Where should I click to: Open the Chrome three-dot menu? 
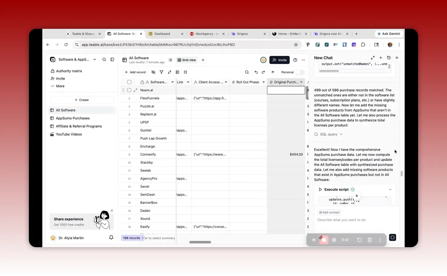click(399, 45)
